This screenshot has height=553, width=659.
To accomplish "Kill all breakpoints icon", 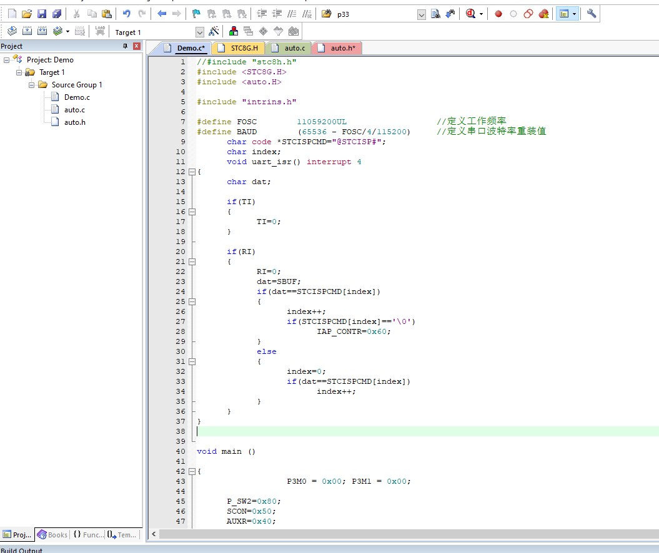I will [x=543, y=14].
